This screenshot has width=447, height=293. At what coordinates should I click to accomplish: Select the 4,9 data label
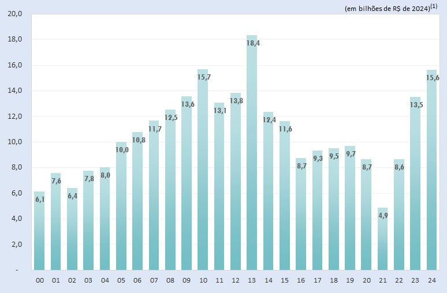pyautogui.click(x=383, y=216)
